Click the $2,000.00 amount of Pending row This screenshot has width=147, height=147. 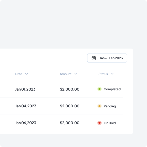click(x=70, y=106)
